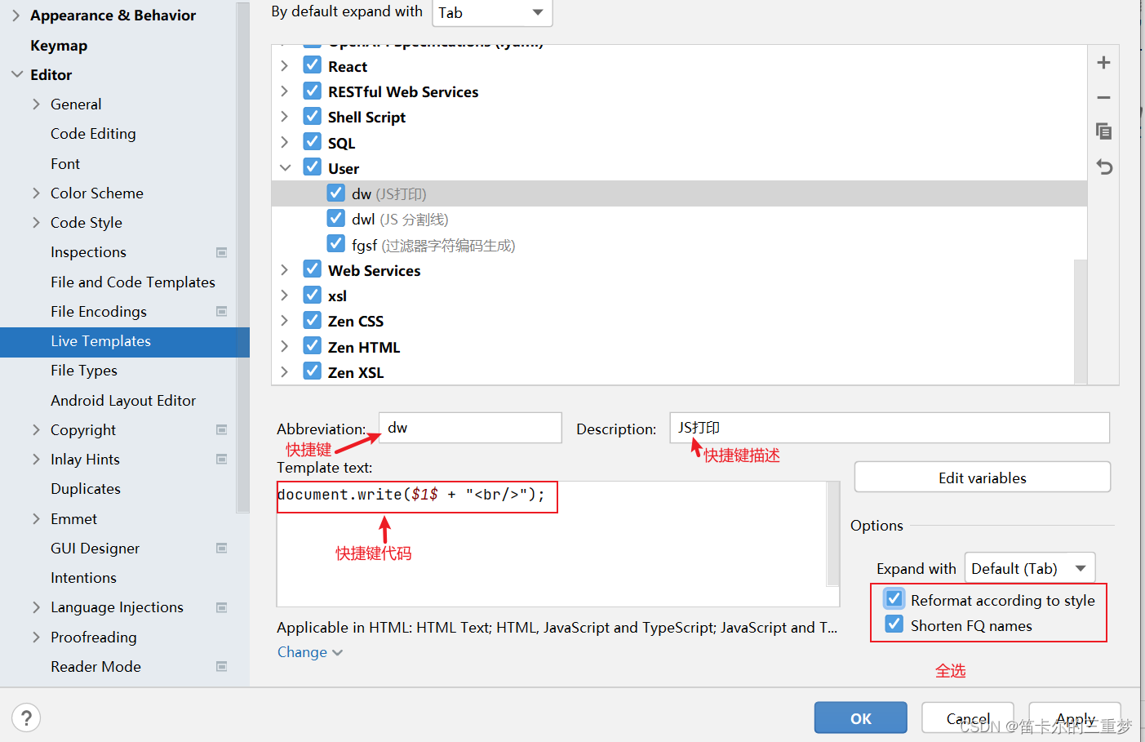Expand the Color Scheme settings node

coord(36,193)
